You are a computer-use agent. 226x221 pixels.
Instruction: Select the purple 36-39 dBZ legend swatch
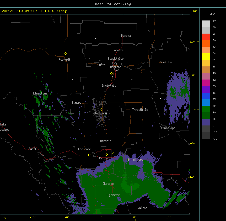click(206, 89)
